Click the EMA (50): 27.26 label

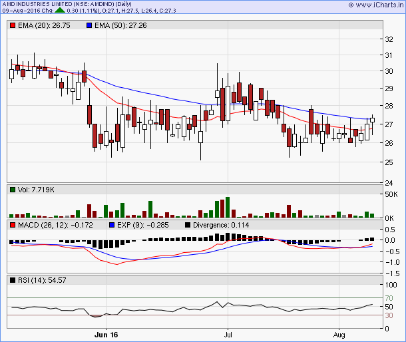(x=120, y=25)
